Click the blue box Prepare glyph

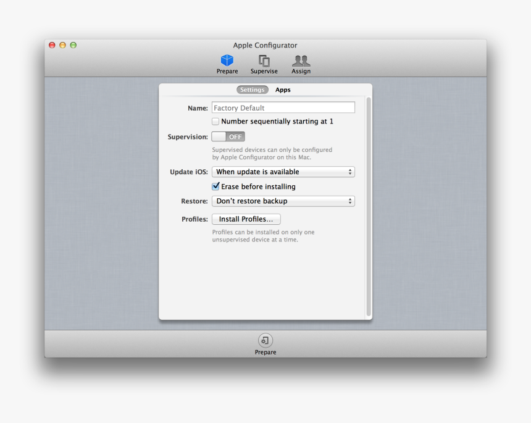227,59
